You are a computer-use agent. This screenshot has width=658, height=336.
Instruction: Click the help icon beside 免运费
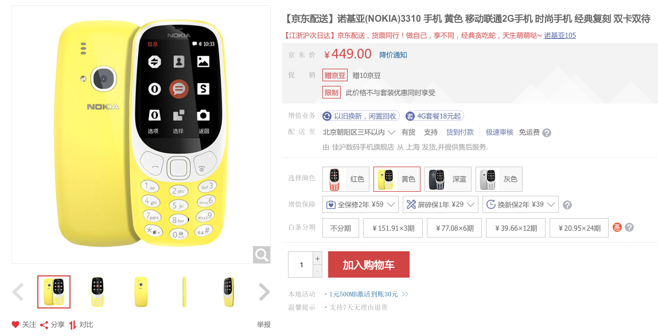coord(546,133)
